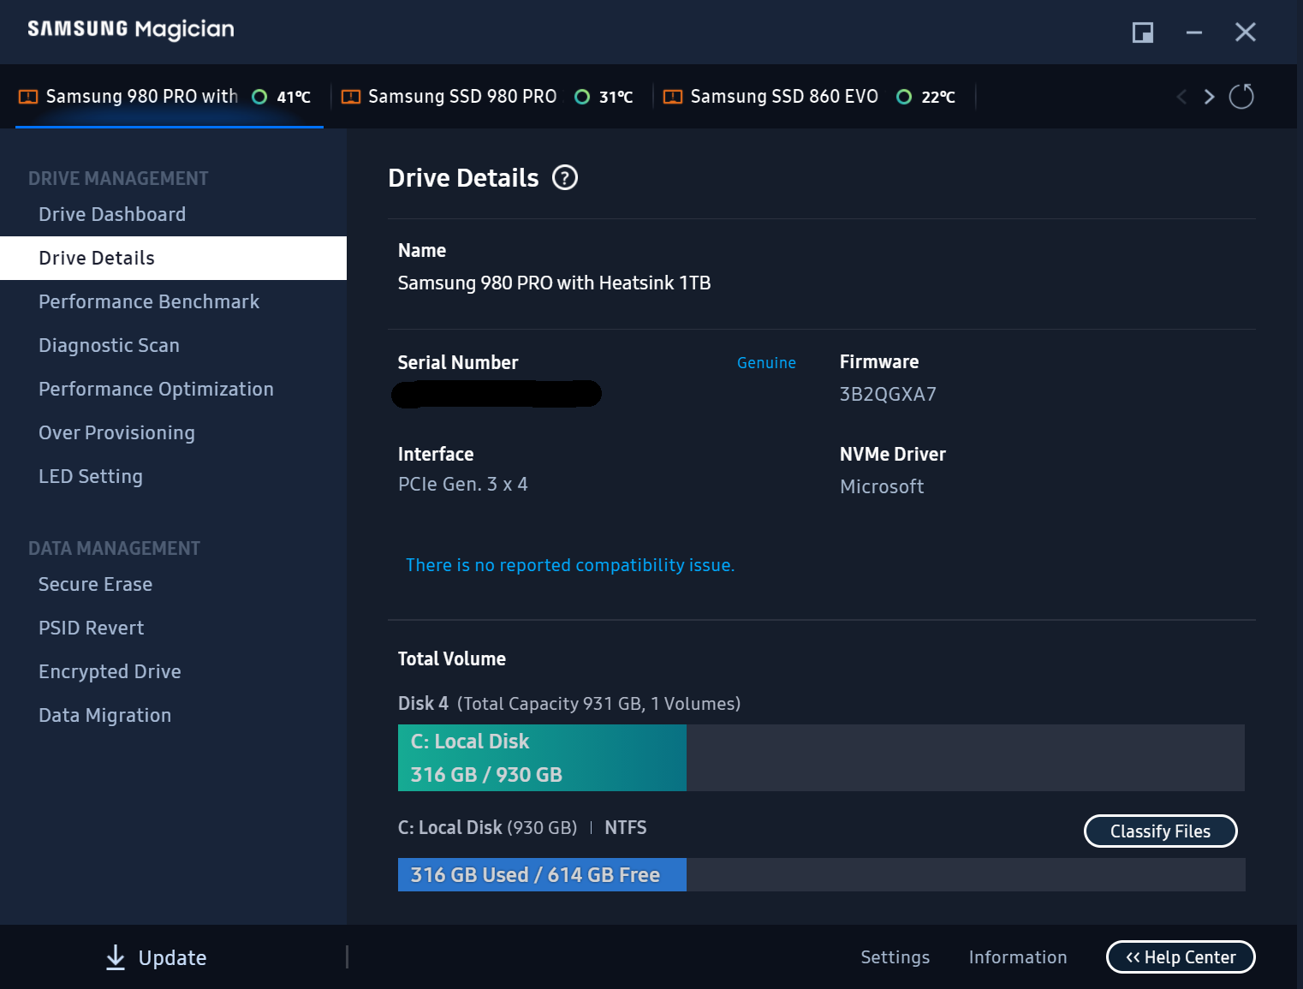Go to Diagnostic Scan
1303x989 pixels.
[x=173, y=345]
